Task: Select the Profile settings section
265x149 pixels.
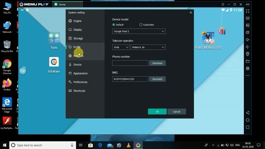Action: (x=85, y=47)
